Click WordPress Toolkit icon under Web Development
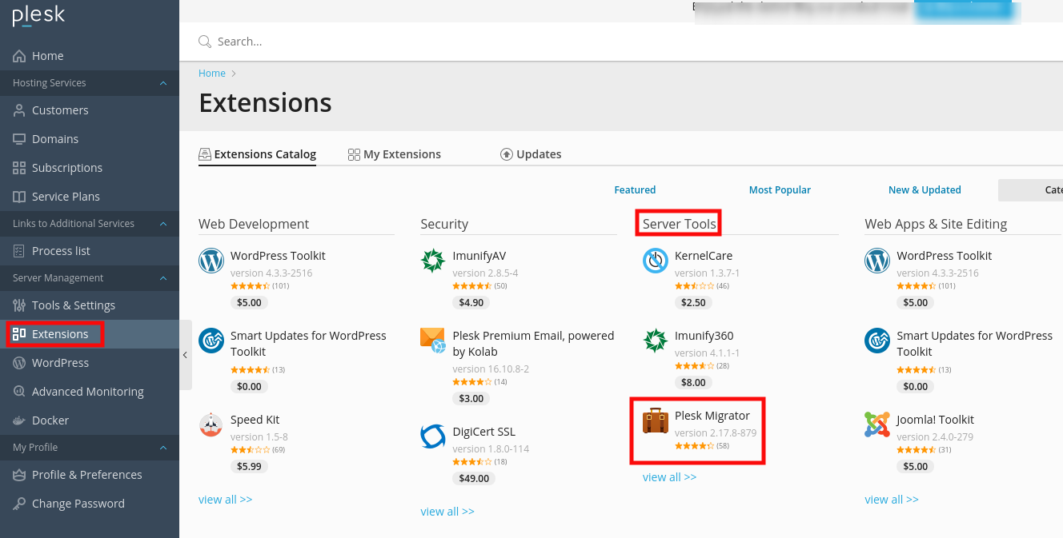This screenshot has height=538, width=1063. [x=211, y=261]
